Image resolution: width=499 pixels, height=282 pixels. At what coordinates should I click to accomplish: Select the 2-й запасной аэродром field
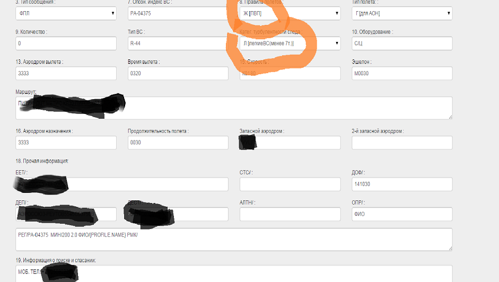point(401,143)
